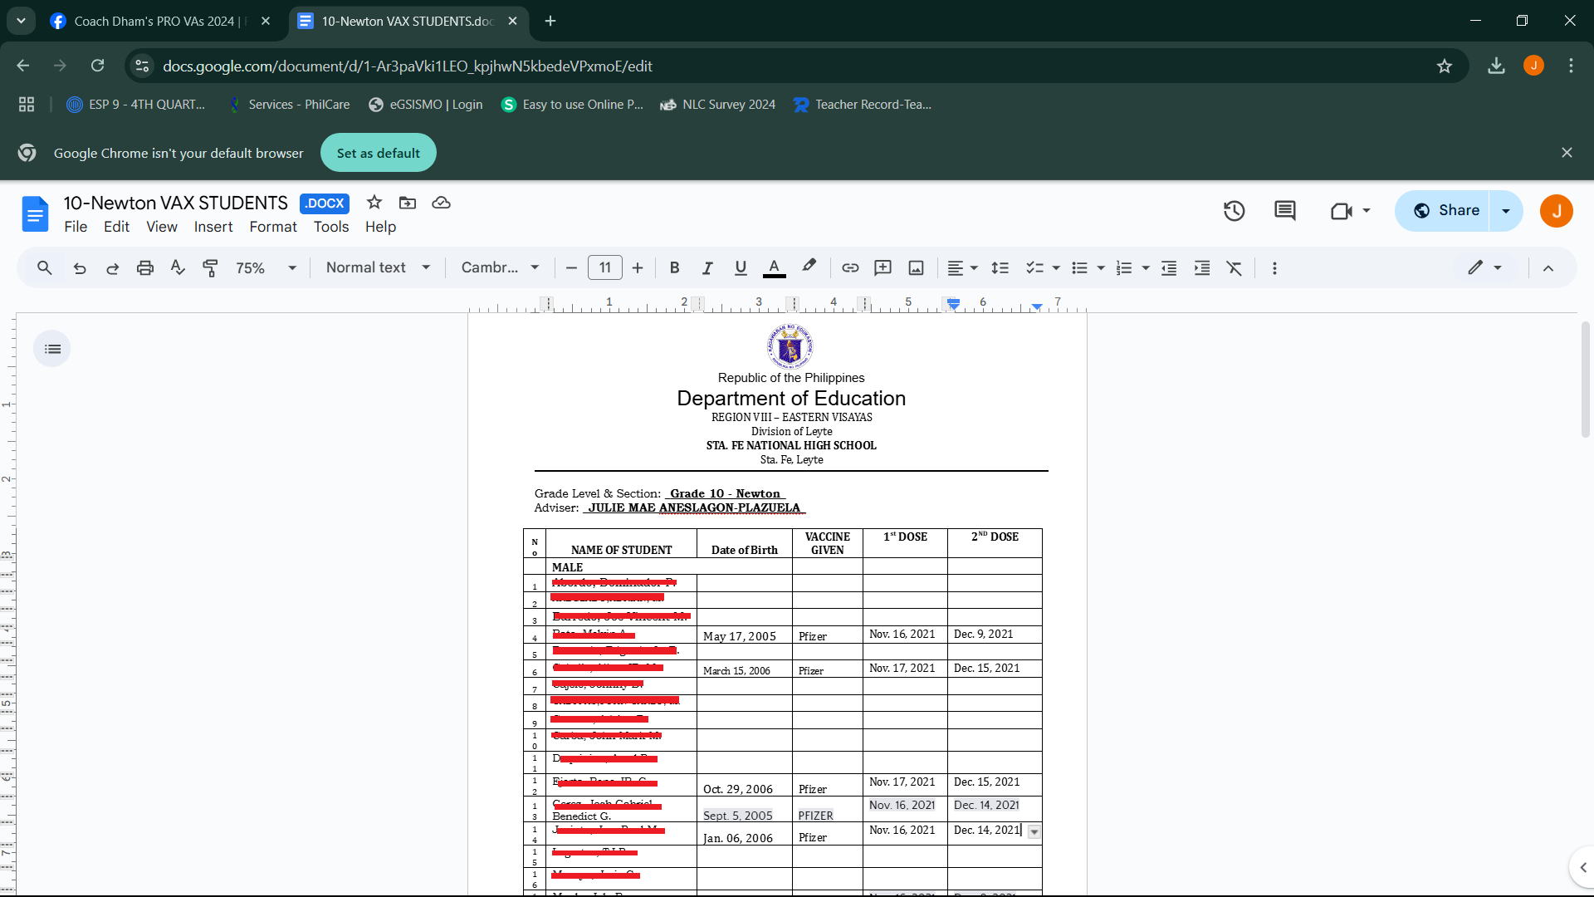1594x897 pixels.
Task: Open the highlight color picker
Action: click(809, 267)
